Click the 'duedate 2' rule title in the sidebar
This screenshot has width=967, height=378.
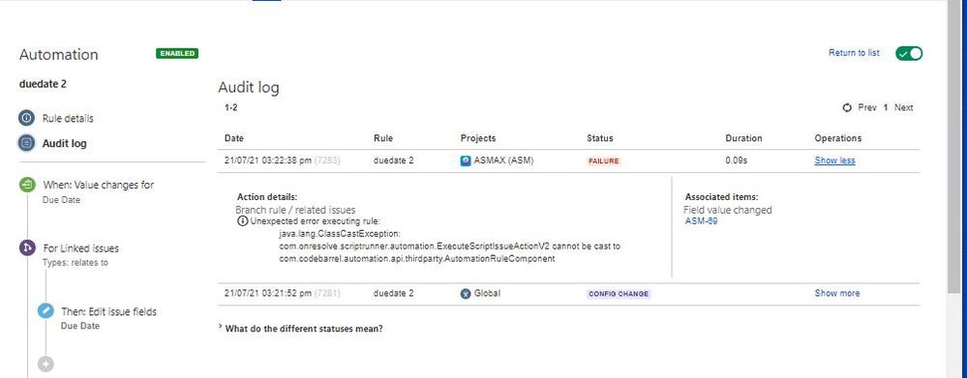point(43,84)
